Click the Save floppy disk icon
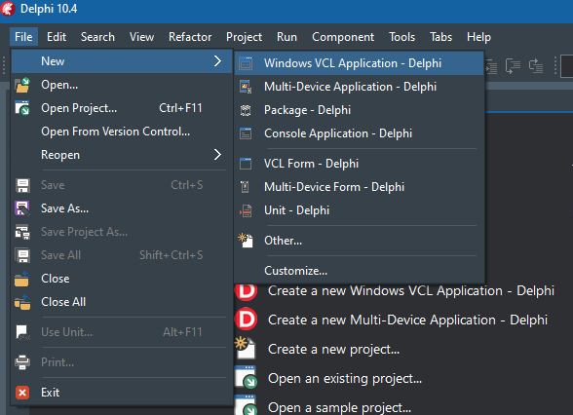This screenshot has width=573, height=415. coord(22,185)
